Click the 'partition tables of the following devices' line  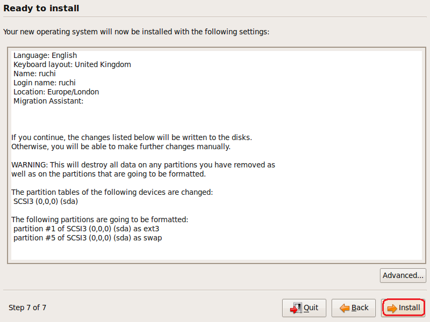click(112, 192)
